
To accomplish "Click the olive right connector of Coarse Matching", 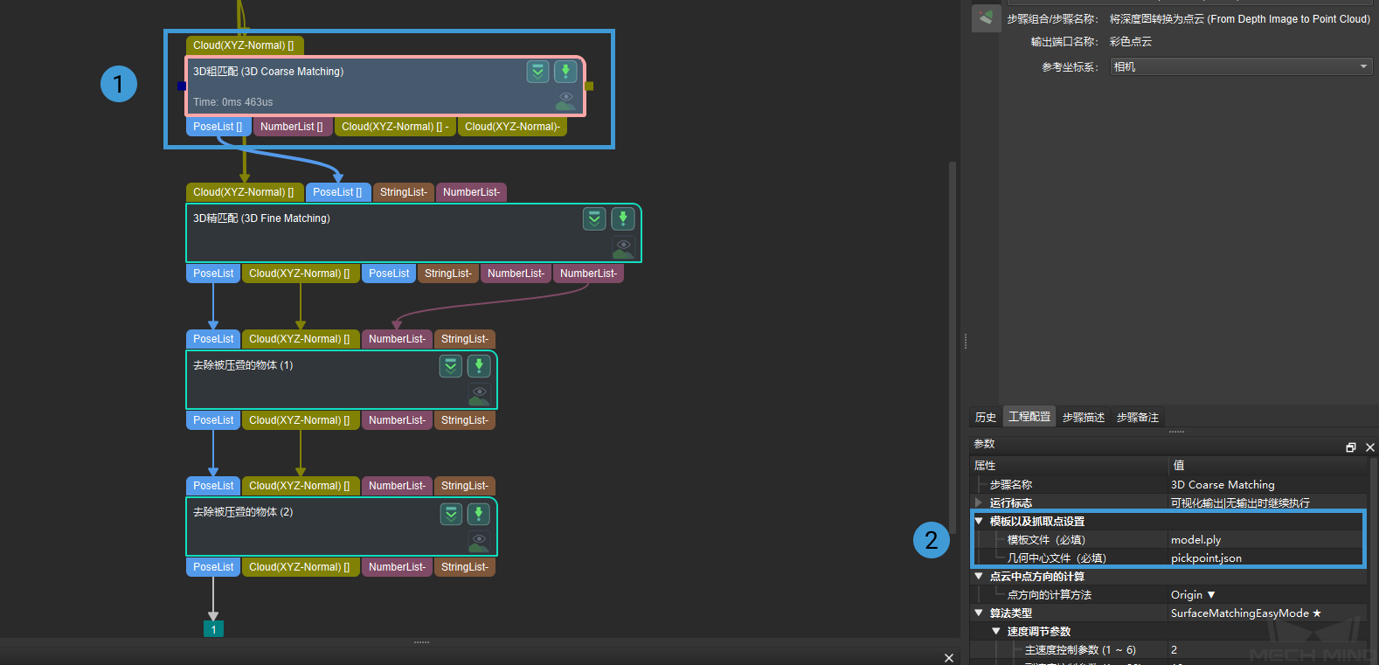I will click(x=589, y=86).
